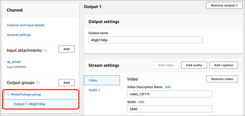Select Output 1: 4K@2160p in sidebar
Image resolution: width=245 pixels, height=116 pixels.
point(30,104)
